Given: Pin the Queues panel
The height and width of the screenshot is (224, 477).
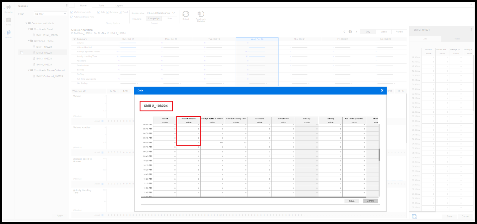Looking at the screenshot, I should [67, 6].
